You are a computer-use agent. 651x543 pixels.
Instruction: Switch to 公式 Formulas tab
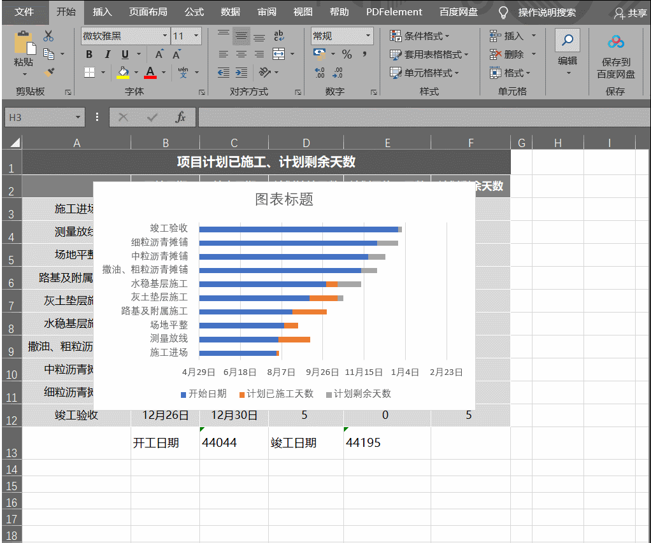tap(194, 12)
